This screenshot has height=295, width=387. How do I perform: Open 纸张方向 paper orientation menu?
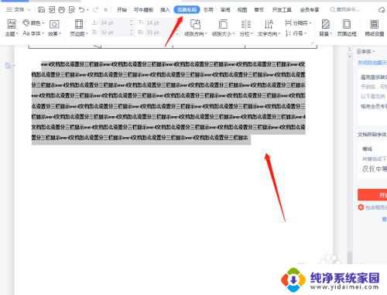(x=196, y=28)
